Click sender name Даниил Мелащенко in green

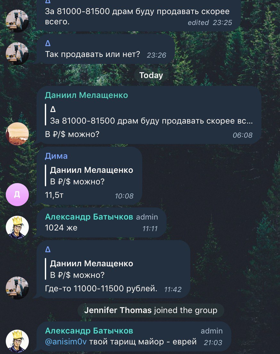pos(86,95)
